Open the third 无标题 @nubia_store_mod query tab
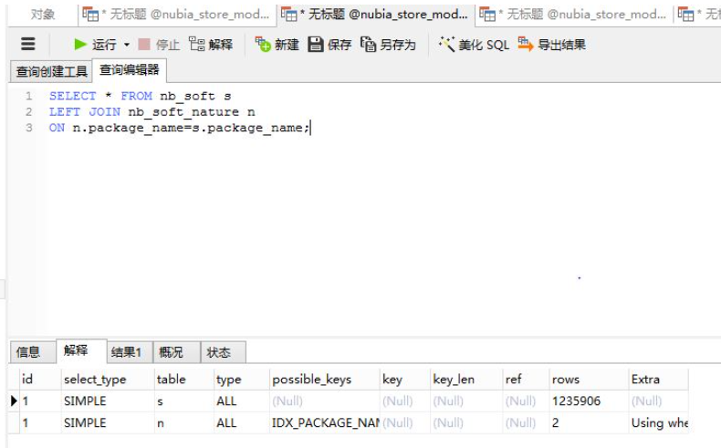Viewport: 721px width, 448px height. (573, 15)
